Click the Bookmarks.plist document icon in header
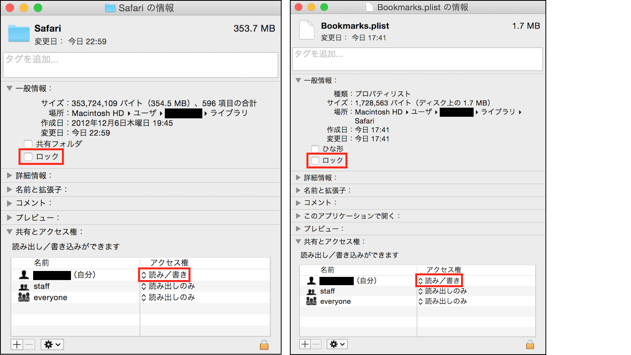631x355 pixels. click(307, 30)
